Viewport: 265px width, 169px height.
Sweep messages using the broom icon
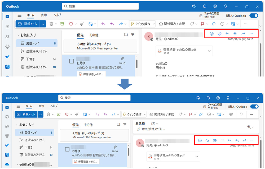(77, 114)
